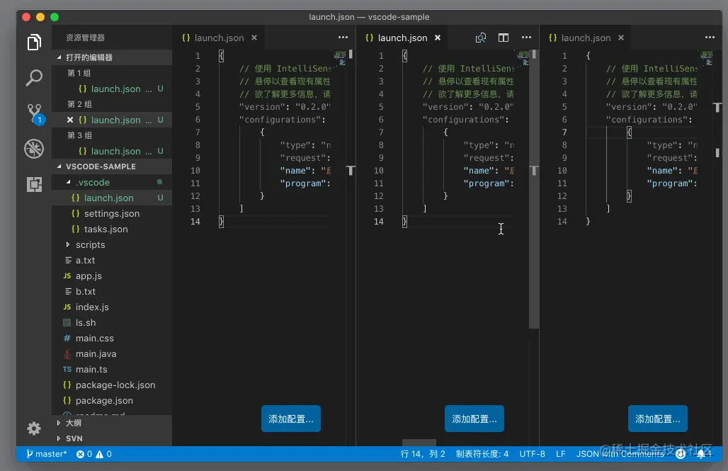This screenshot has height=471, width=728.
Task: Select launch.json under group 3 in open editors
Action: (x=112, y=151)
